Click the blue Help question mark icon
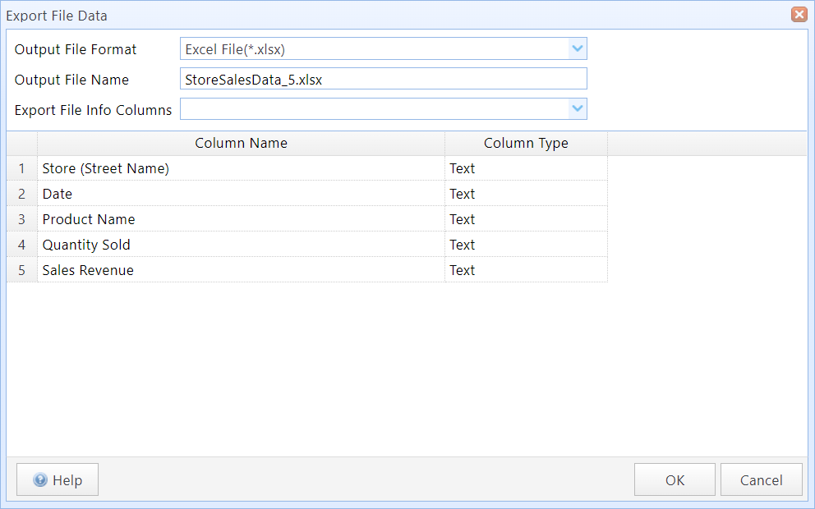The image size is (815, 509). [40, 479]
